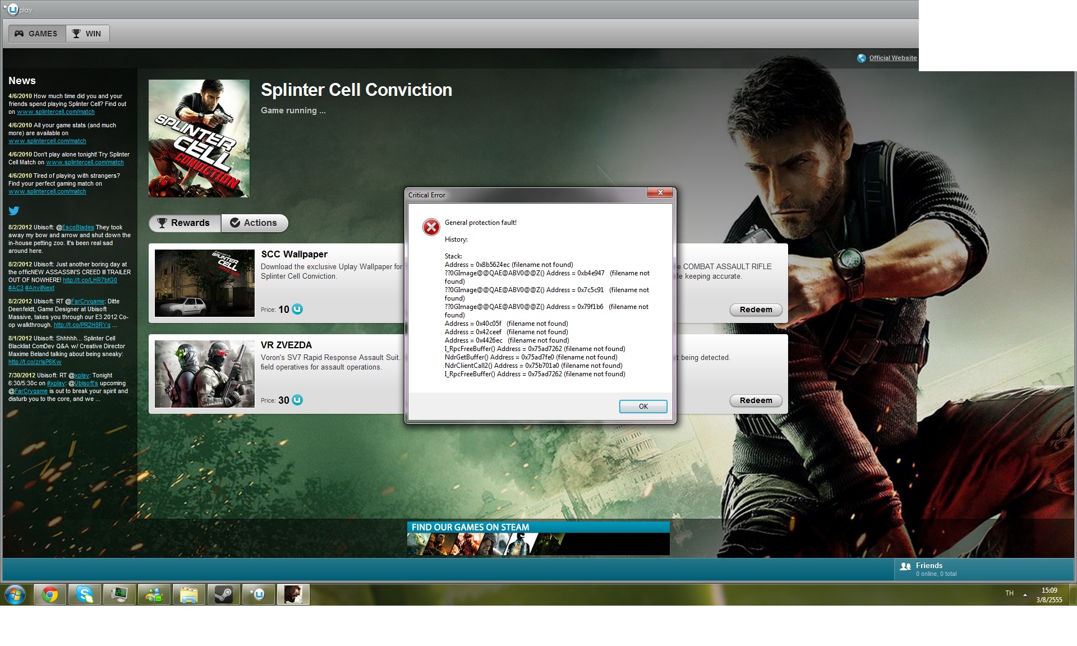
Task: Switch to the WIN tab
Action: point(87,34)
